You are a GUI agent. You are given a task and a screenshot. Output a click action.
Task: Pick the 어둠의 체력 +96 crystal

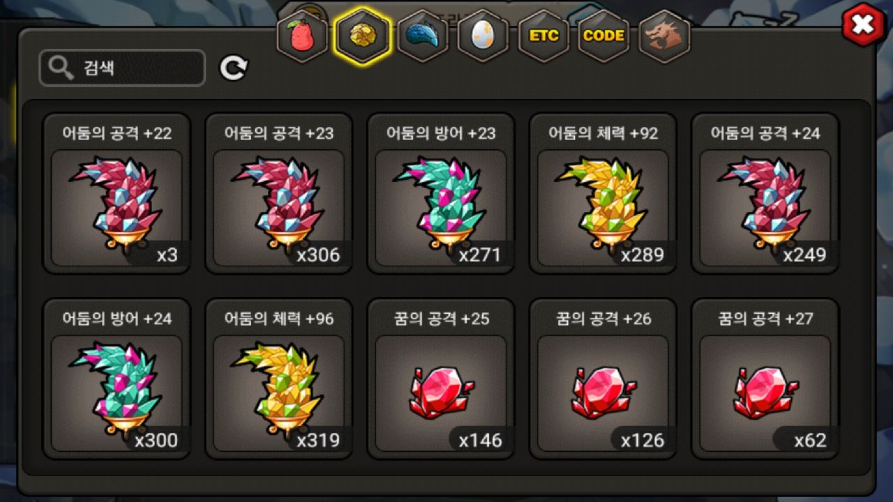[x=279, y=379]
